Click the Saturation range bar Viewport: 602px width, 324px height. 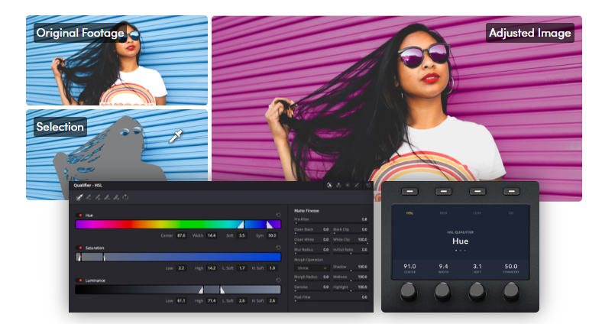coord(178,257)
